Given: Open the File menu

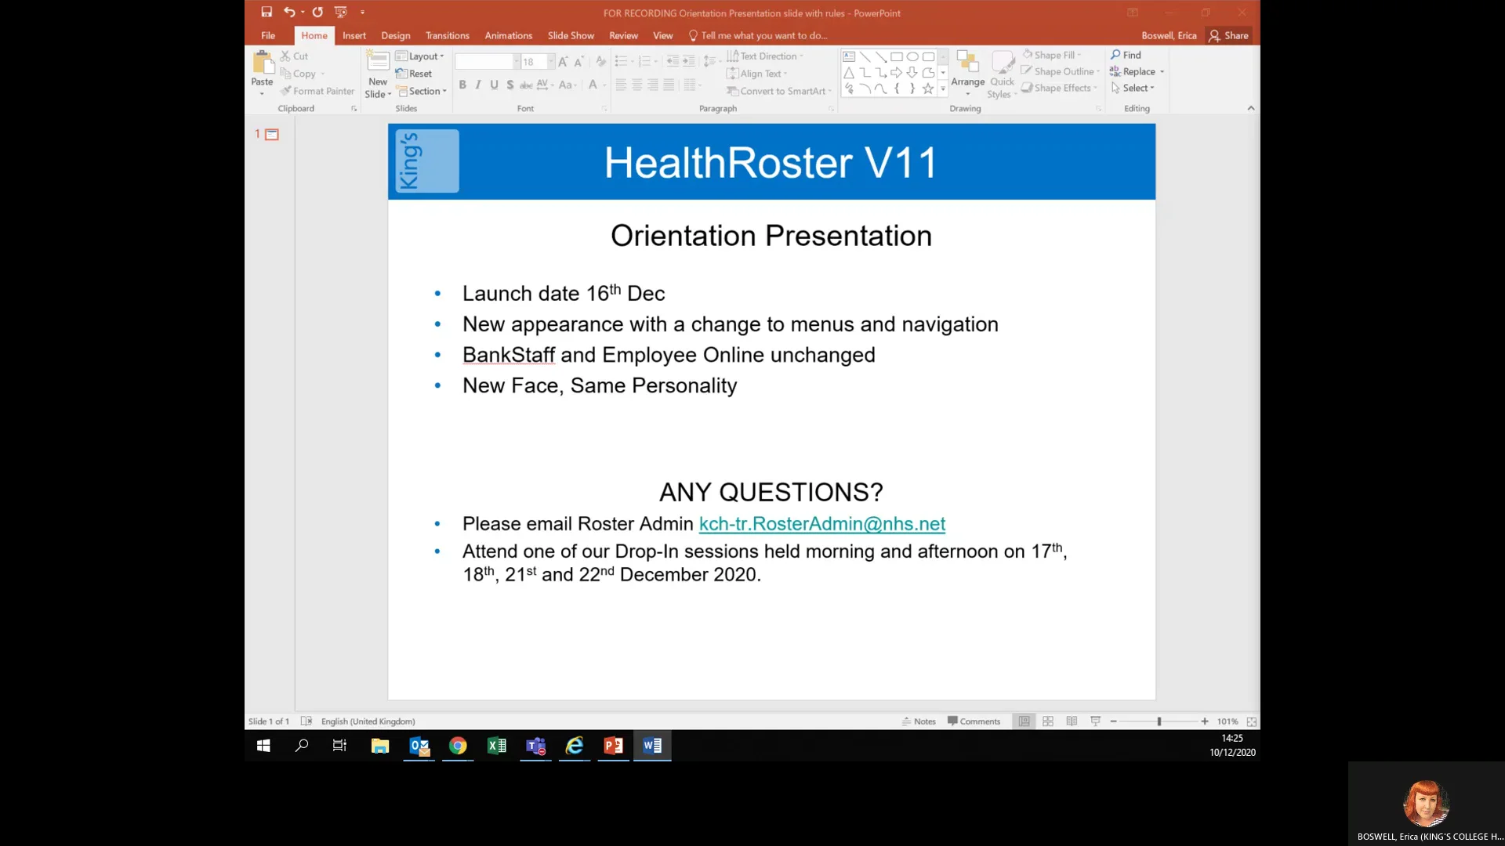Looking at the screenshot, I should (268, 35).
